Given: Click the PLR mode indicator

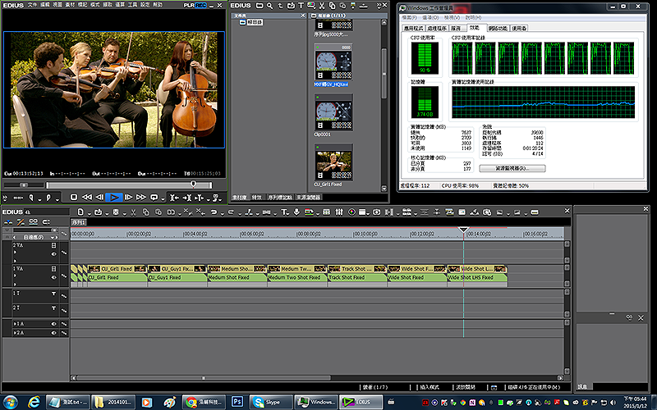Looking at the screenshot, I should click(x=189, y=6).
